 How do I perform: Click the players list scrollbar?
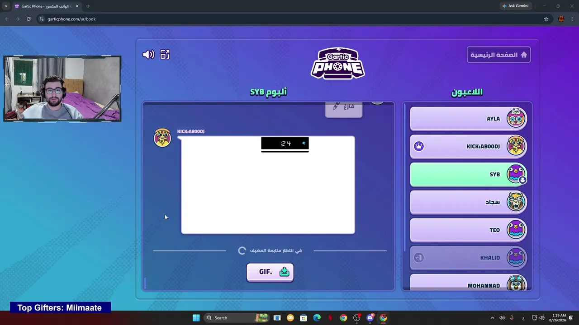pos(405,178)
